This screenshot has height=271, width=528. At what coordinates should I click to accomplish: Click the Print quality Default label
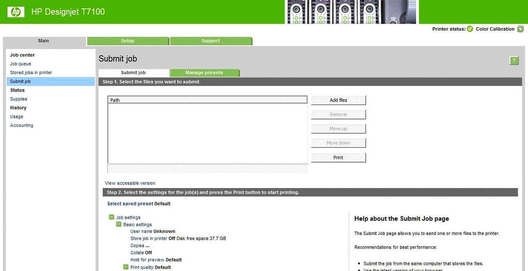point(151,267)
